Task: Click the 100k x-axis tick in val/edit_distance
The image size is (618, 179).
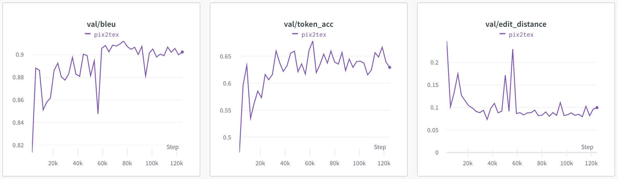Action: (566, 163)
